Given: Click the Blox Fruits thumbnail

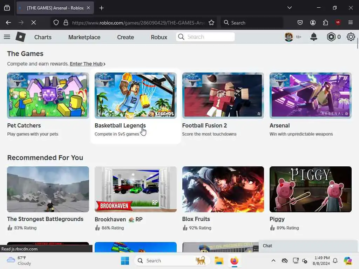Looking at the screenshot, I should click(223, 189).
